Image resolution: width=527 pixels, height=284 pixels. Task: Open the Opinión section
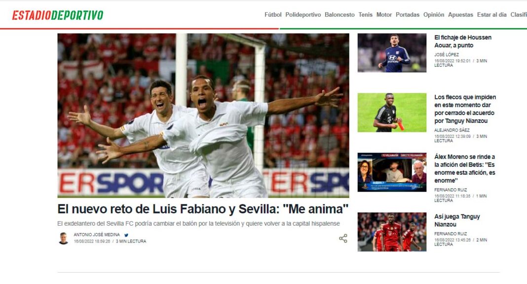click(434, 15)
